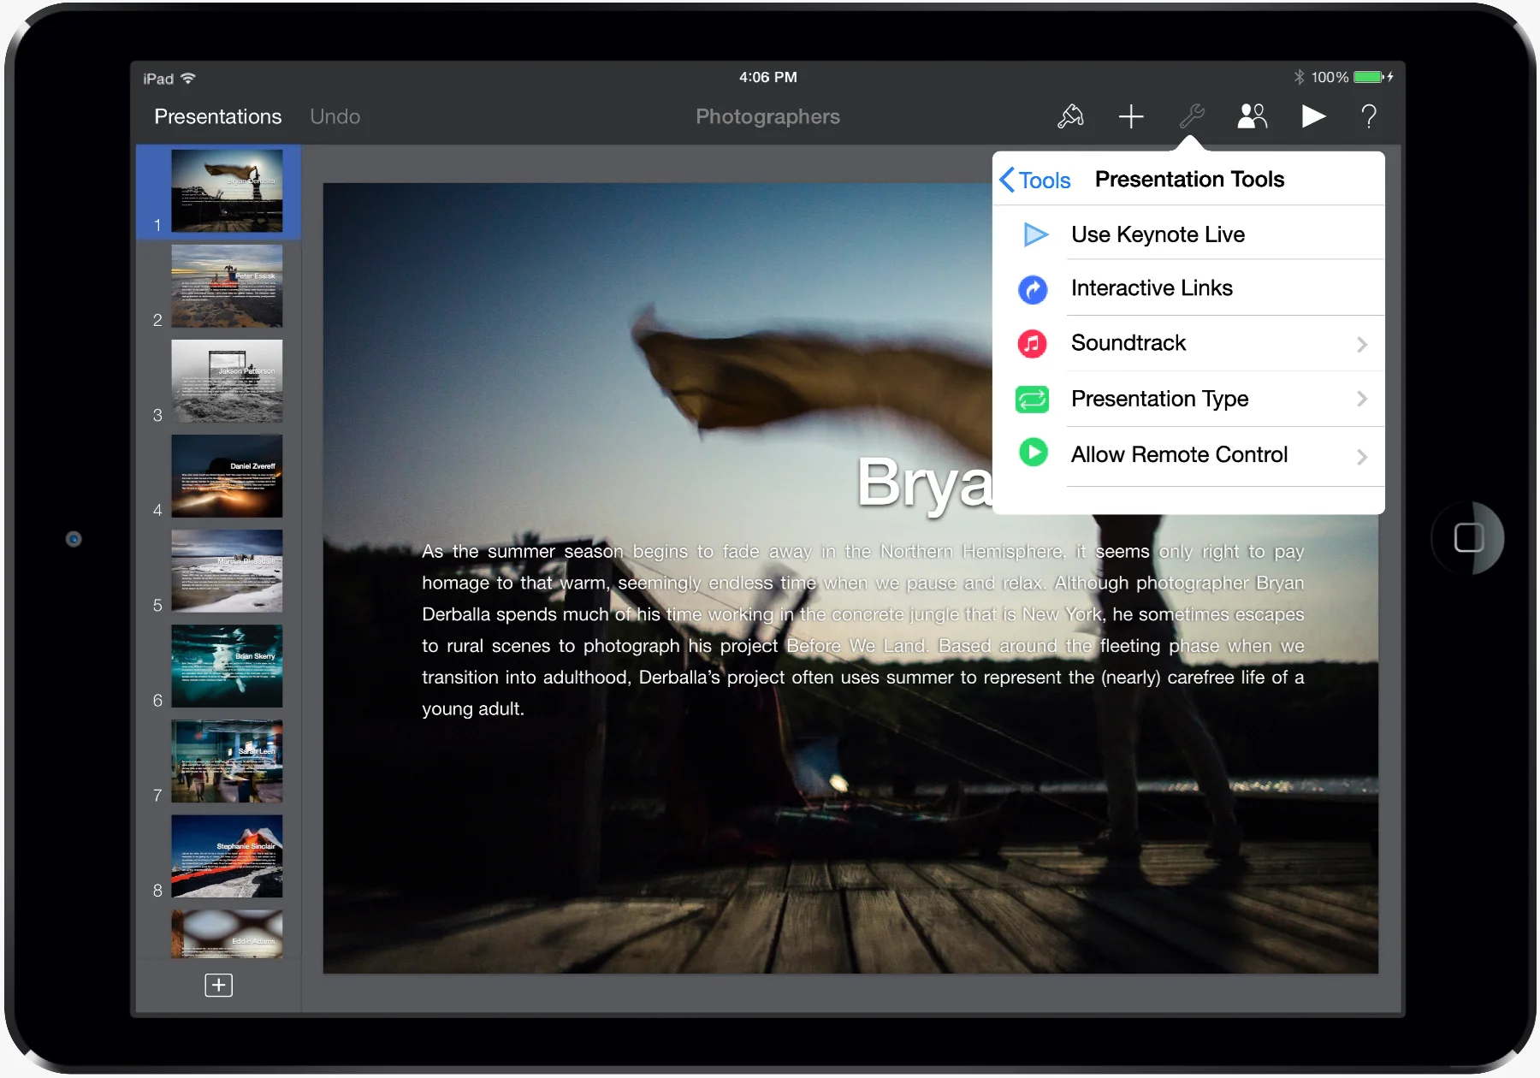Select slide 8 Stephanie Sinclair thumbnail

[227, 856]
